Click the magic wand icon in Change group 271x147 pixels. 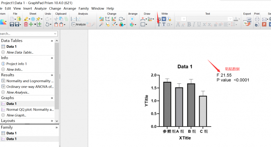coord(101,25)
